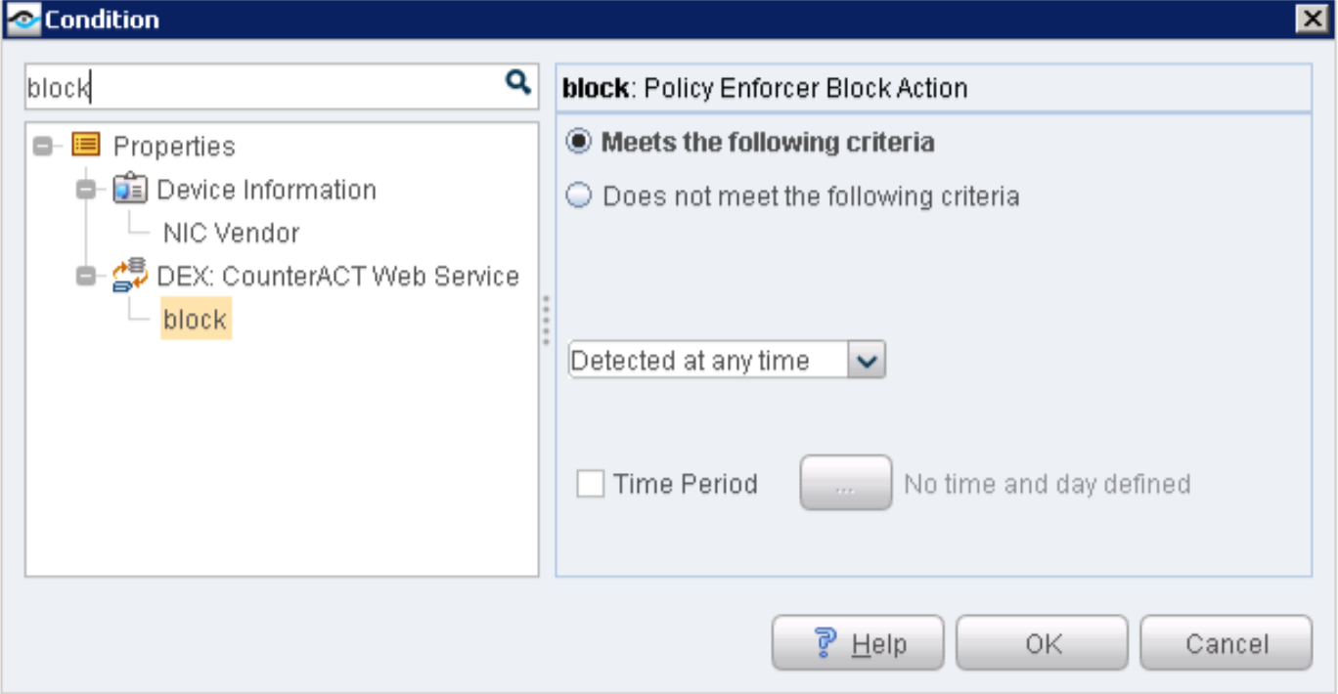This screenshot has width=1338, height=694.
Task: Collapse the Device Information node
Action: pyautogui.click(x=86, y=190)
